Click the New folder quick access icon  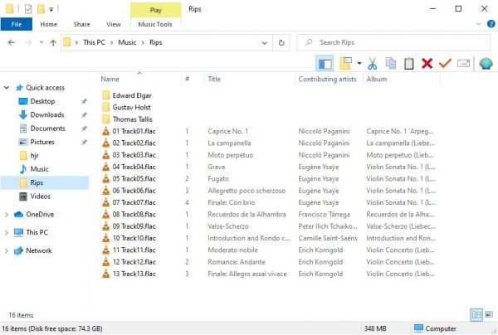coord(41,9)
